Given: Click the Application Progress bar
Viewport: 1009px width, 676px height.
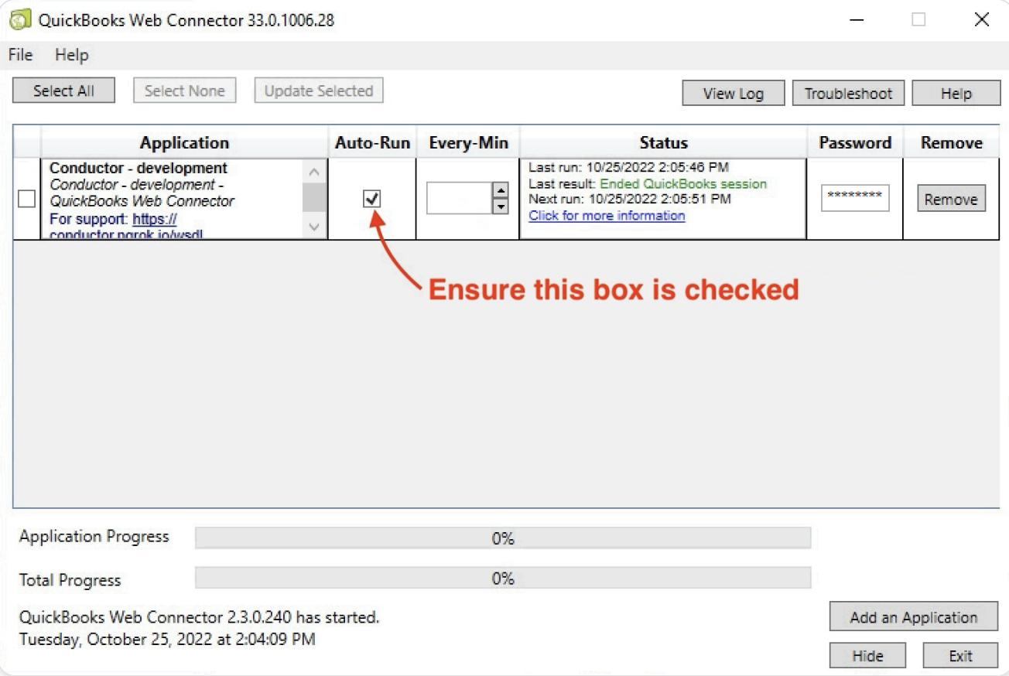Looking at the screenshot, I should pos(503,538).
